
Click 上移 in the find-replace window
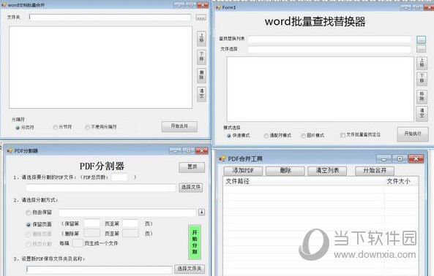(422, 63)
